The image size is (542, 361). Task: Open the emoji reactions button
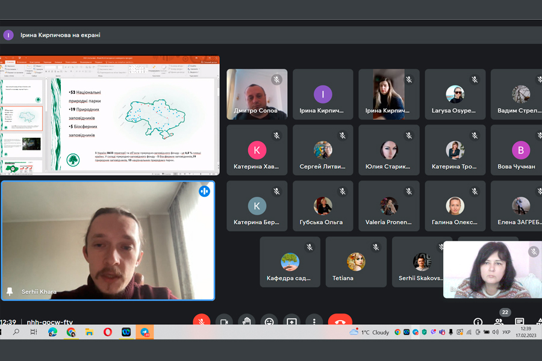pyautogui.click(x=269, y=321)
